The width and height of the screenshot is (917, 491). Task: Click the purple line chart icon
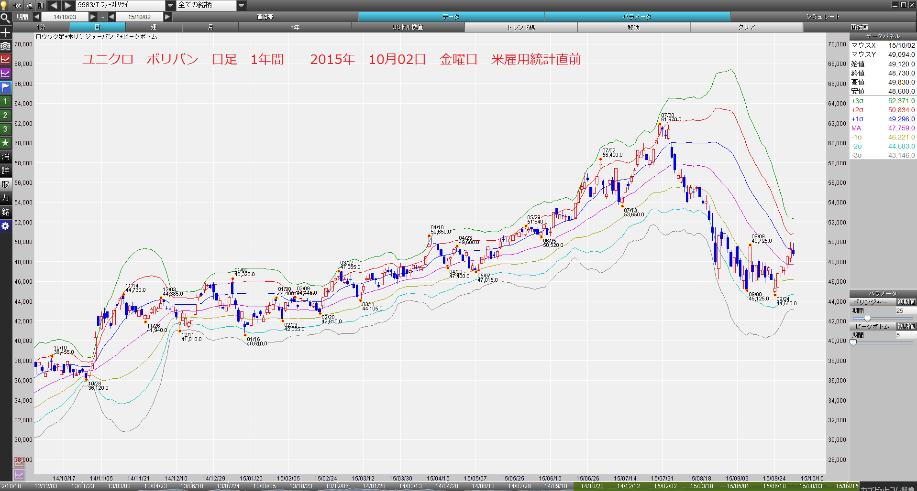[5, 74]
